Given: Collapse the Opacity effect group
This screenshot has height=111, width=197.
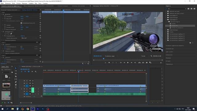Looking at the screenshot, I should click(x=2, y=31).
